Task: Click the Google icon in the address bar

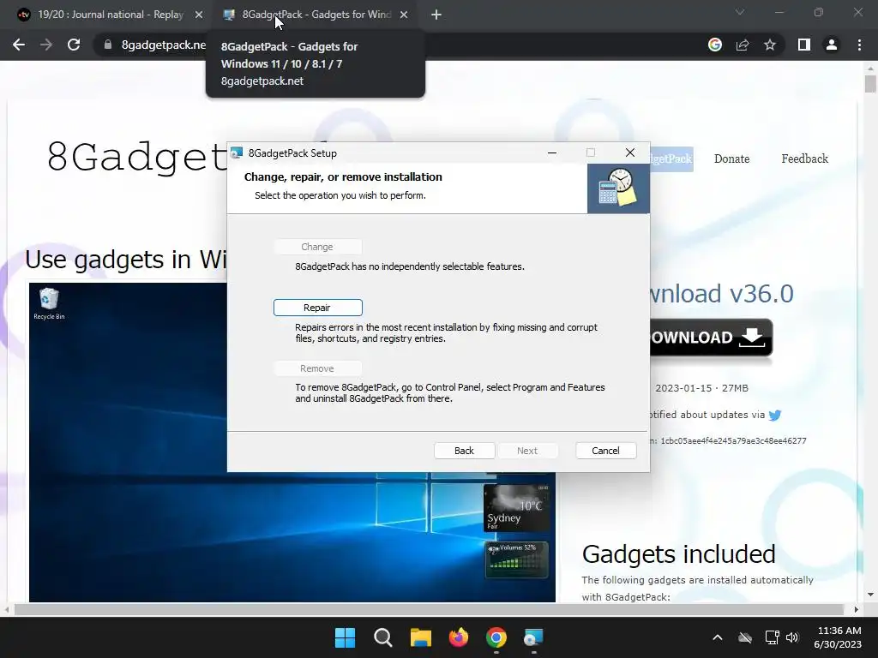Action: tap(715, 45)
